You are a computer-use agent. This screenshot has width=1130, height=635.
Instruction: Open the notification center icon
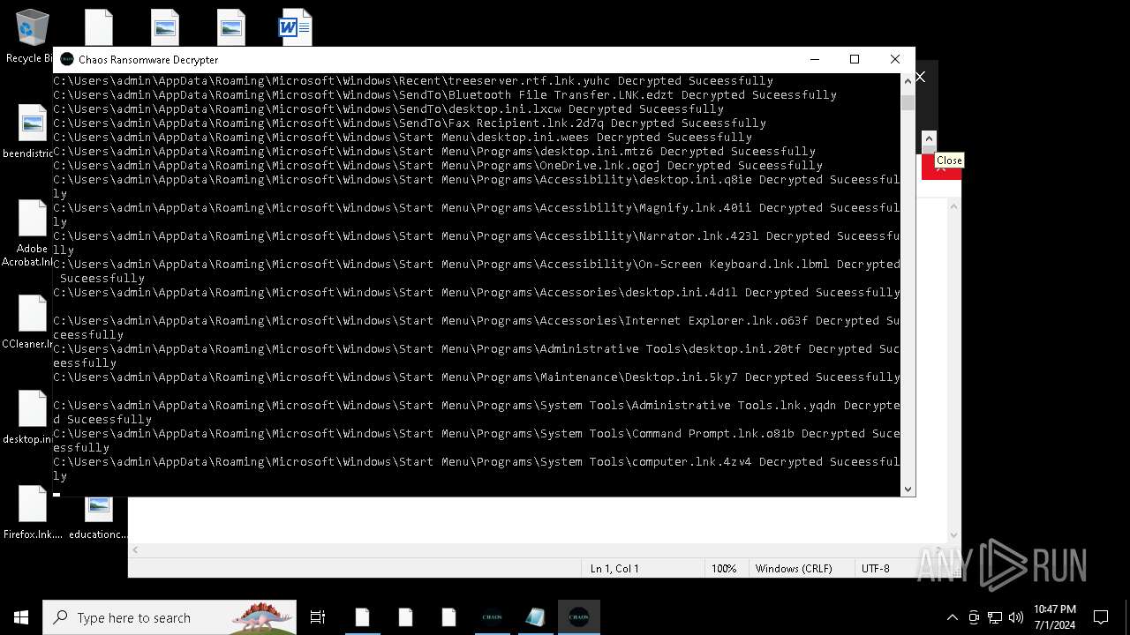pyautogui.click(x=1101, y=617)
